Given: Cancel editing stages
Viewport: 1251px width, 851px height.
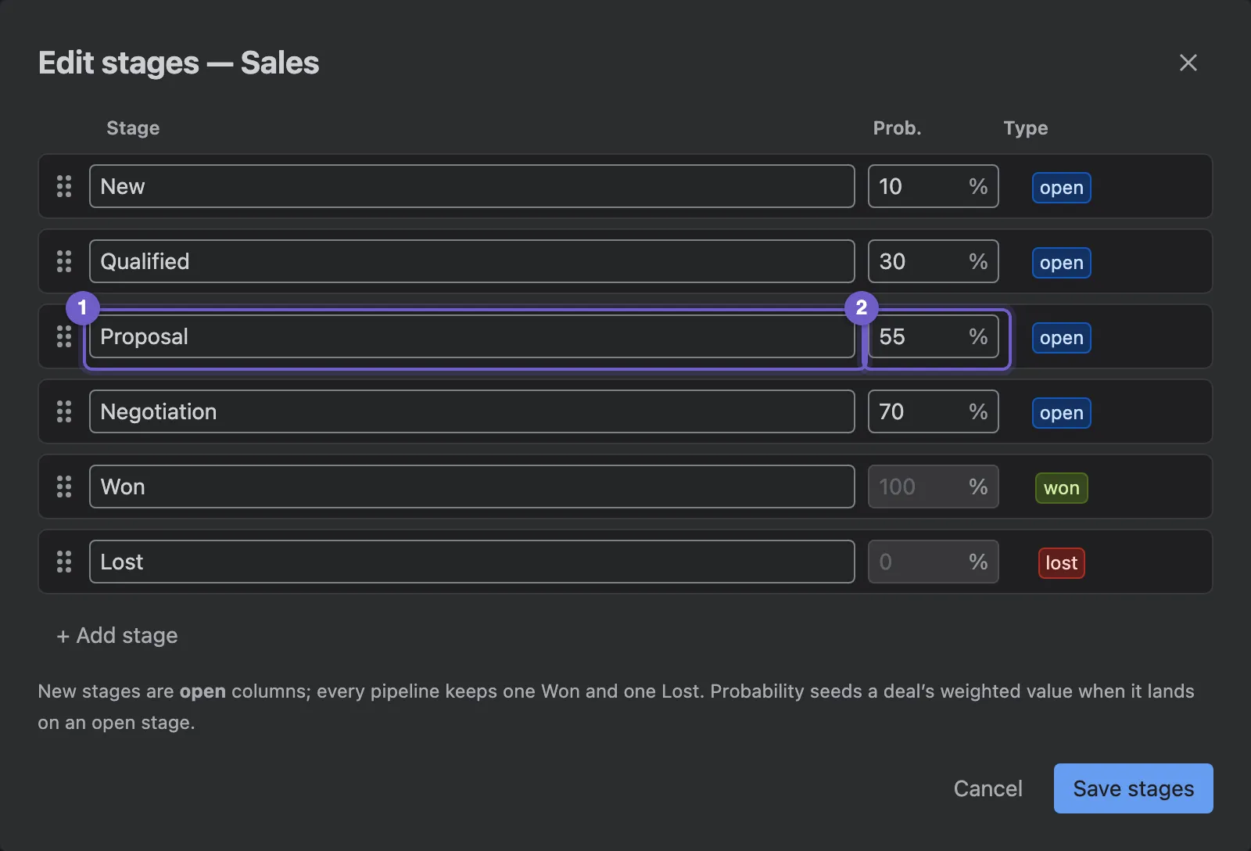Looking at the screenshot, I should 988,788.
